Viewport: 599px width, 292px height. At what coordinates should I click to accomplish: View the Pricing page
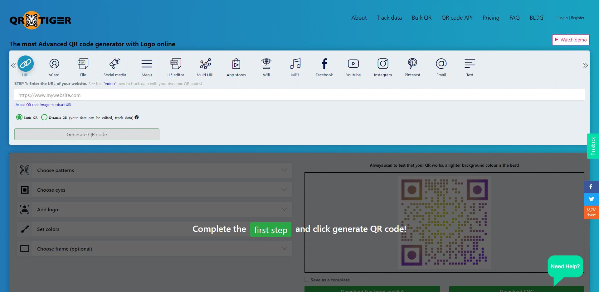point(491,18)
